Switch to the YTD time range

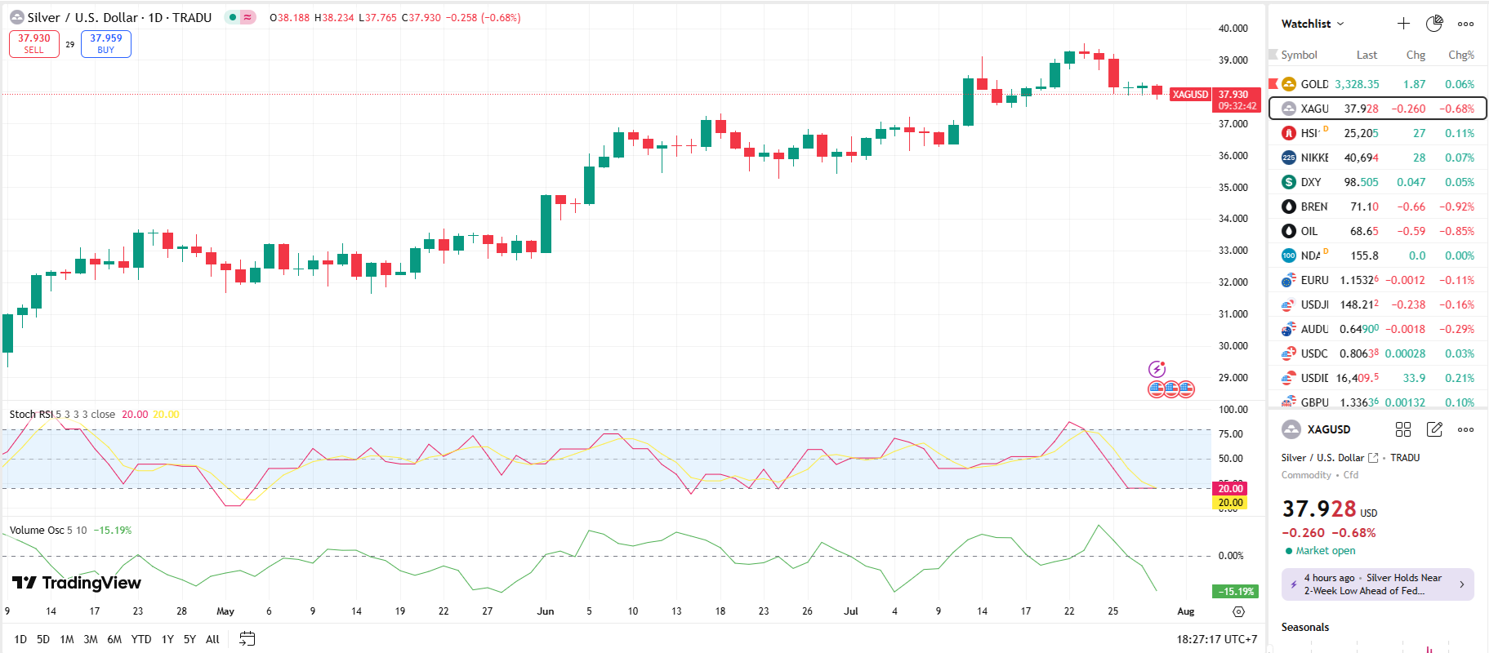(141, 639)
